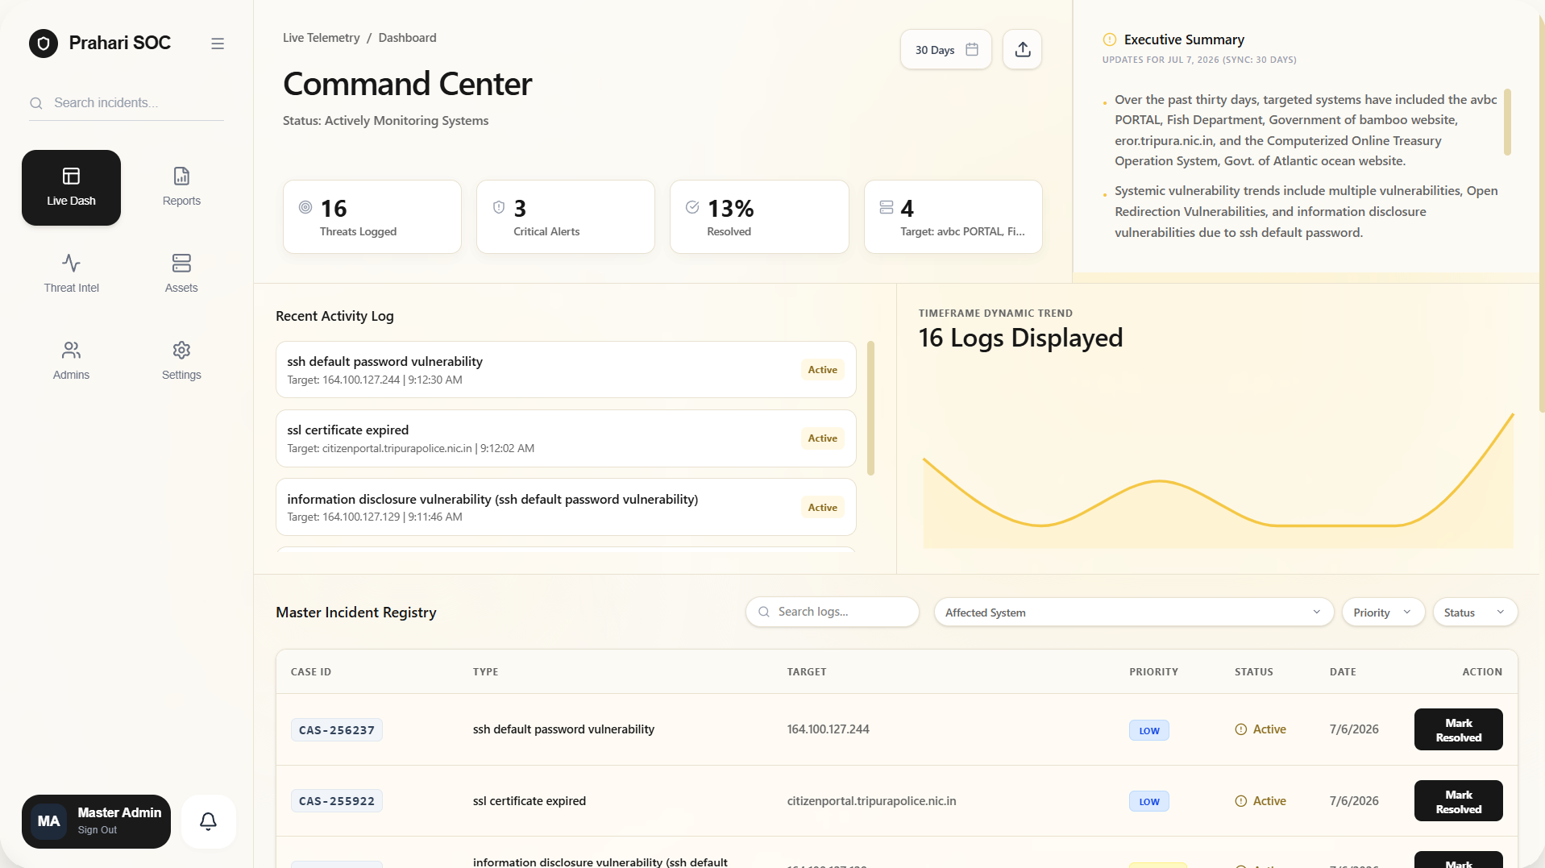Screen dimensions: 1545x868
Task: Mark CAS-255922 as resolved
Action: point(1458,801)
